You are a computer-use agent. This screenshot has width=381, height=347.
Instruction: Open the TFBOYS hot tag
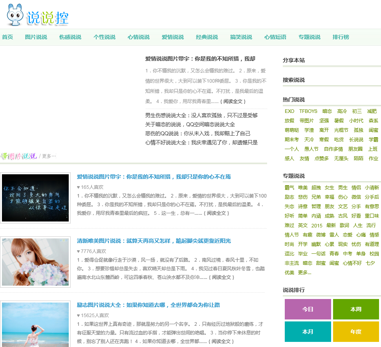[x=308, y=111]
